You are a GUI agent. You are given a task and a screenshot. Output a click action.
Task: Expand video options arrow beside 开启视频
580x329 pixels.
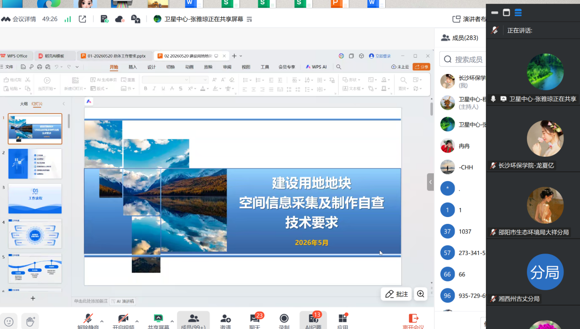click(137, 322)
